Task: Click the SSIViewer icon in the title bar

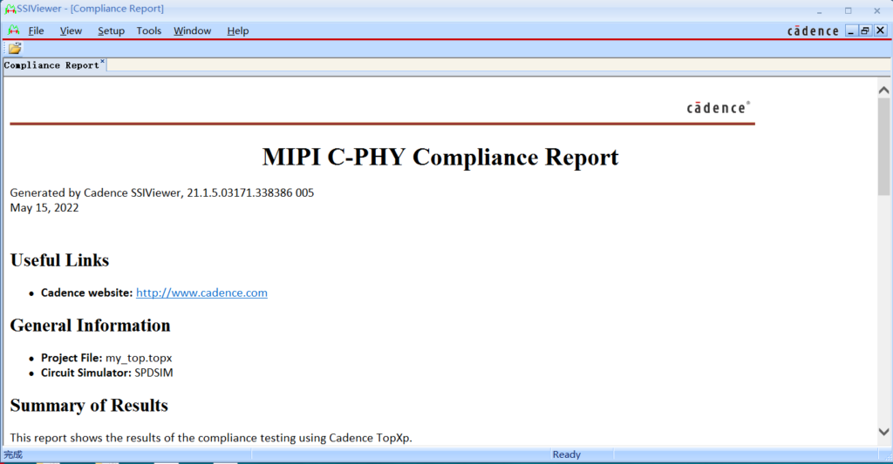Action: tap(10, 9)
